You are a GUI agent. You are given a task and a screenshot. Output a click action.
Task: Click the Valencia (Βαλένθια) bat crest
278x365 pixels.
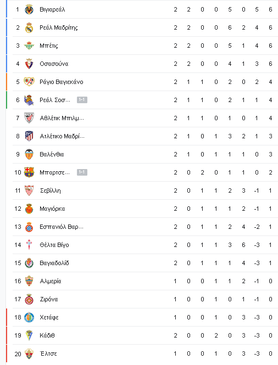click(29, 154)
